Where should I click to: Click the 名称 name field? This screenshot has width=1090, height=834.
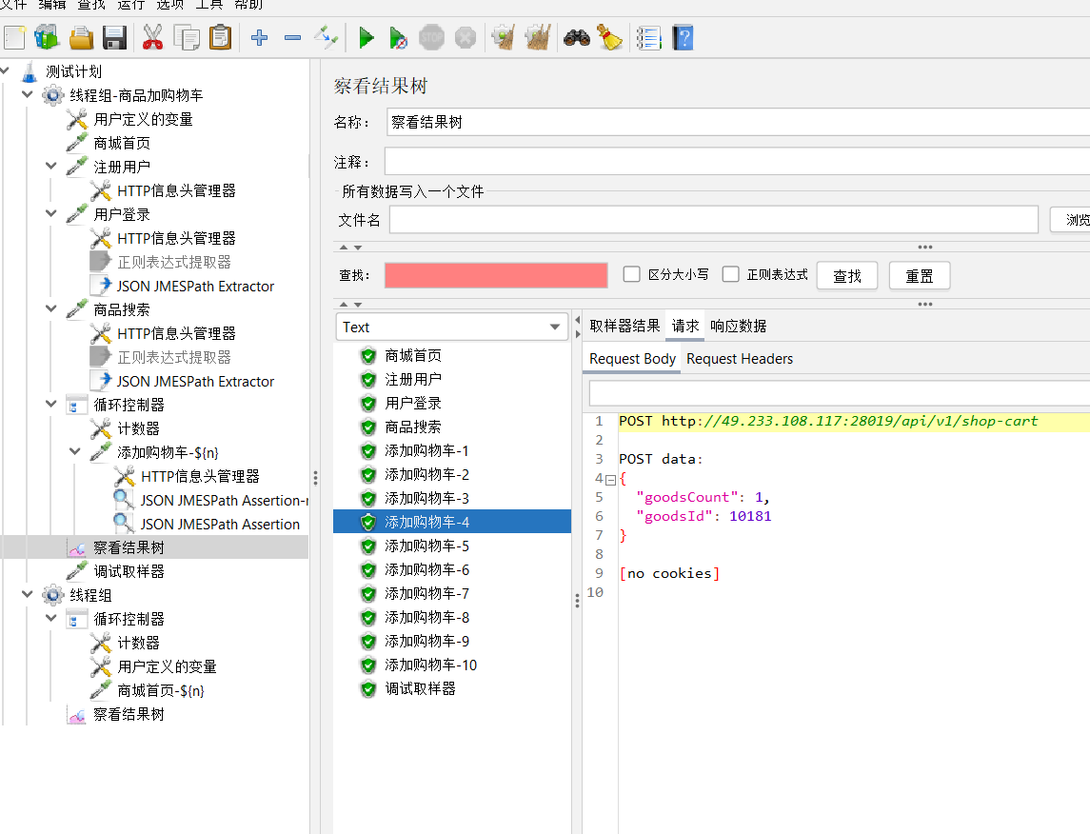739,122
